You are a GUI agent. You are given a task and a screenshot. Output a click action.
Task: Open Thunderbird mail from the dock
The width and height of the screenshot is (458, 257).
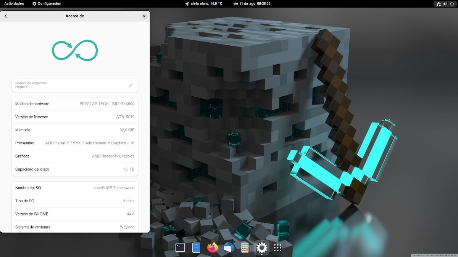click(229, 247)
